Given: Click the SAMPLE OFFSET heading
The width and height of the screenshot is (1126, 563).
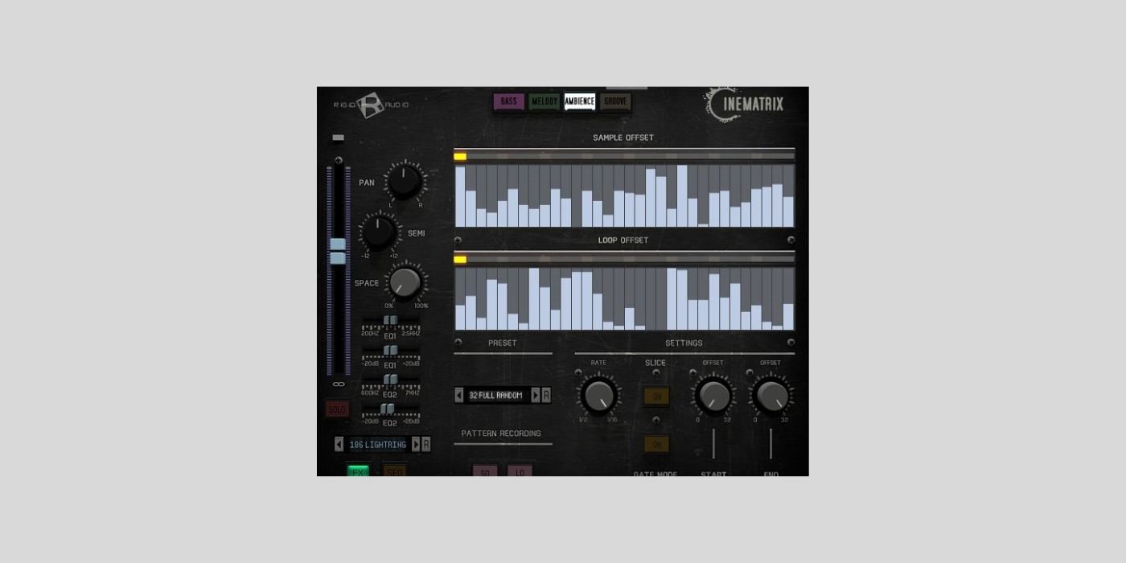Looking at the screenshot, I should point(623,138).
